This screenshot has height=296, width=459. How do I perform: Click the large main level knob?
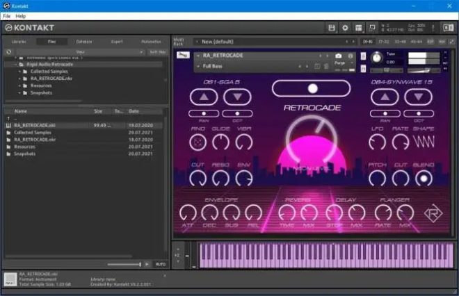click(312, 140)
